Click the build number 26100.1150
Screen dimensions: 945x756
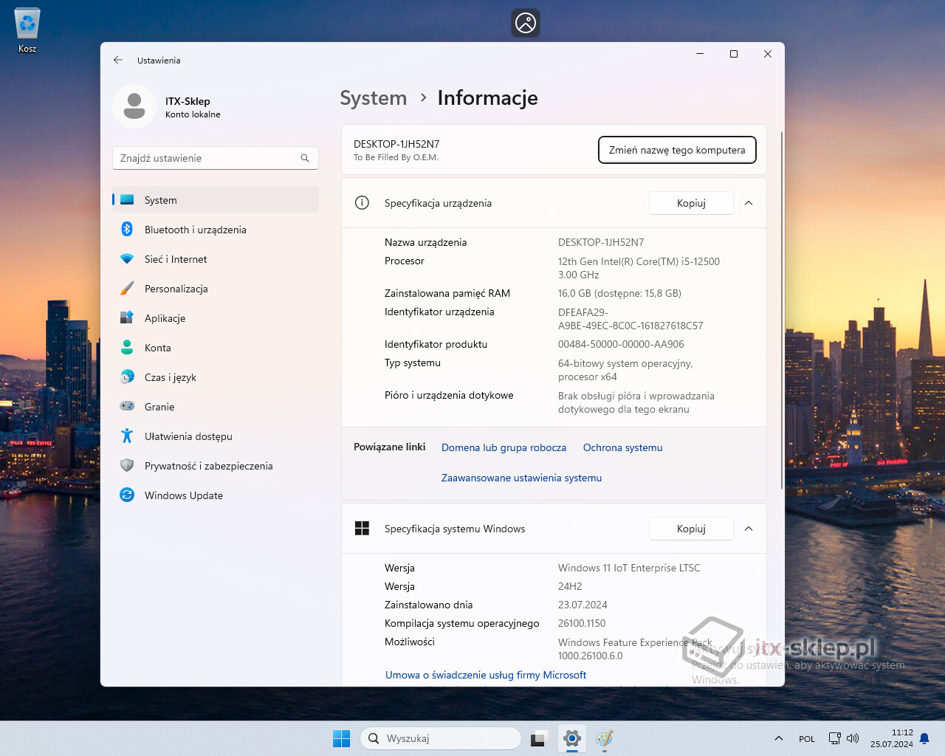[582, 623]
